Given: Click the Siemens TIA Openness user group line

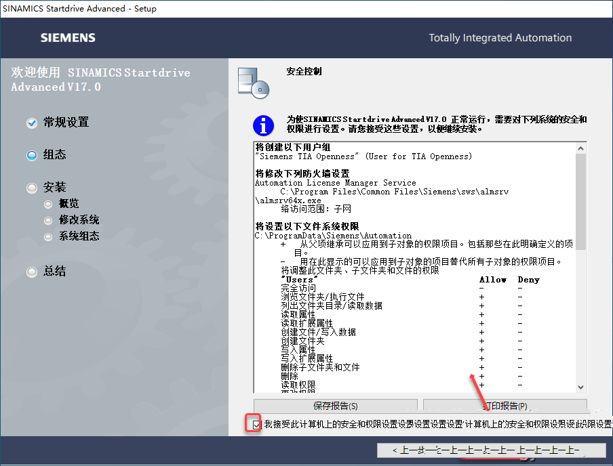Looking at the screenshot, I should (x=363, y=156).
